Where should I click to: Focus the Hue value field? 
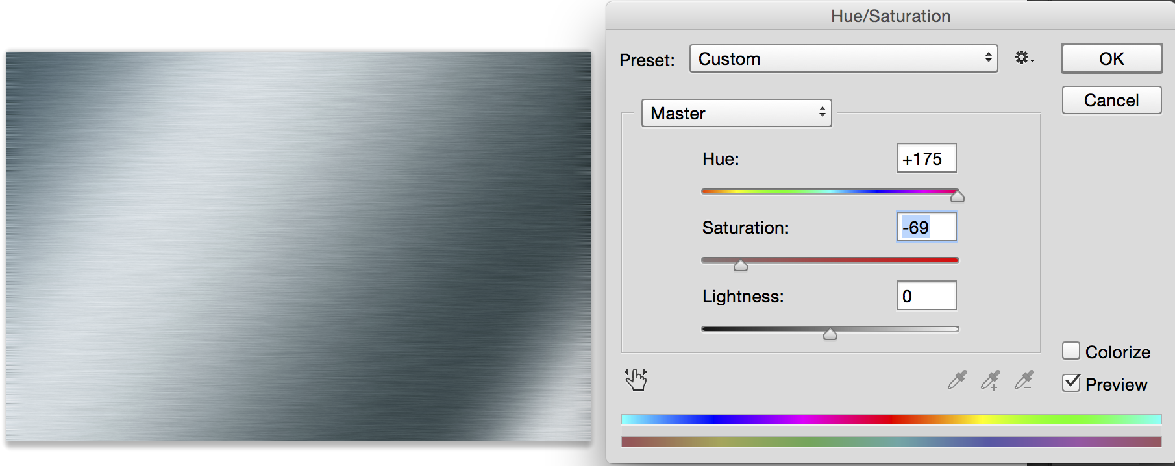coord(926,158)
